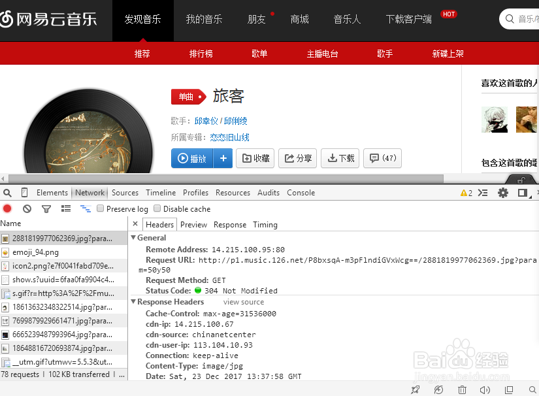Enable the Disable cache checkbox
The height and width of the screenshot is (396, 539).
point(157,208)
